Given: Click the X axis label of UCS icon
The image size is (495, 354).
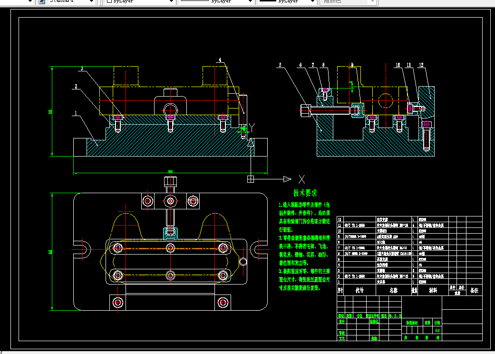Looking at the screenshot, I should (301, 179).
